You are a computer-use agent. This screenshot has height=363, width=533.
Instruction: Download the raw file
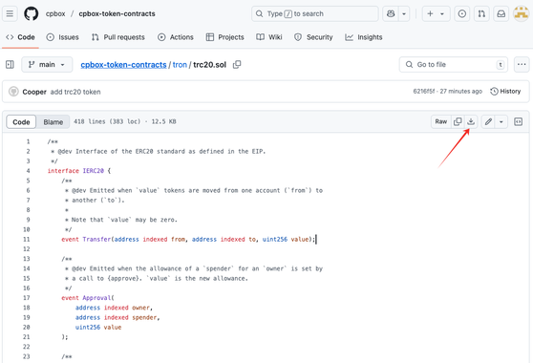click(x=471, y=121)
